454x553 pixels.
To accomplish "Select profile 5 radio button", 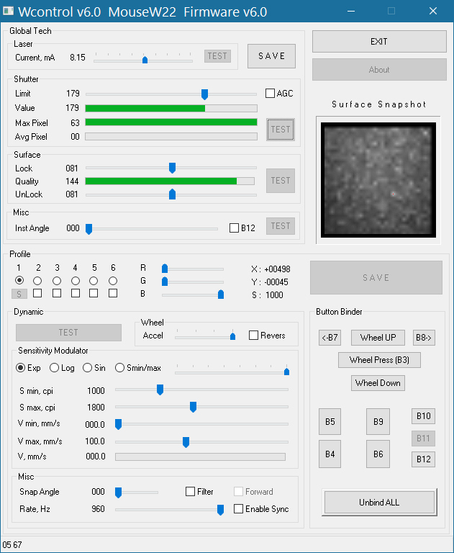I will pyautogui.click(x=94, y=281).
